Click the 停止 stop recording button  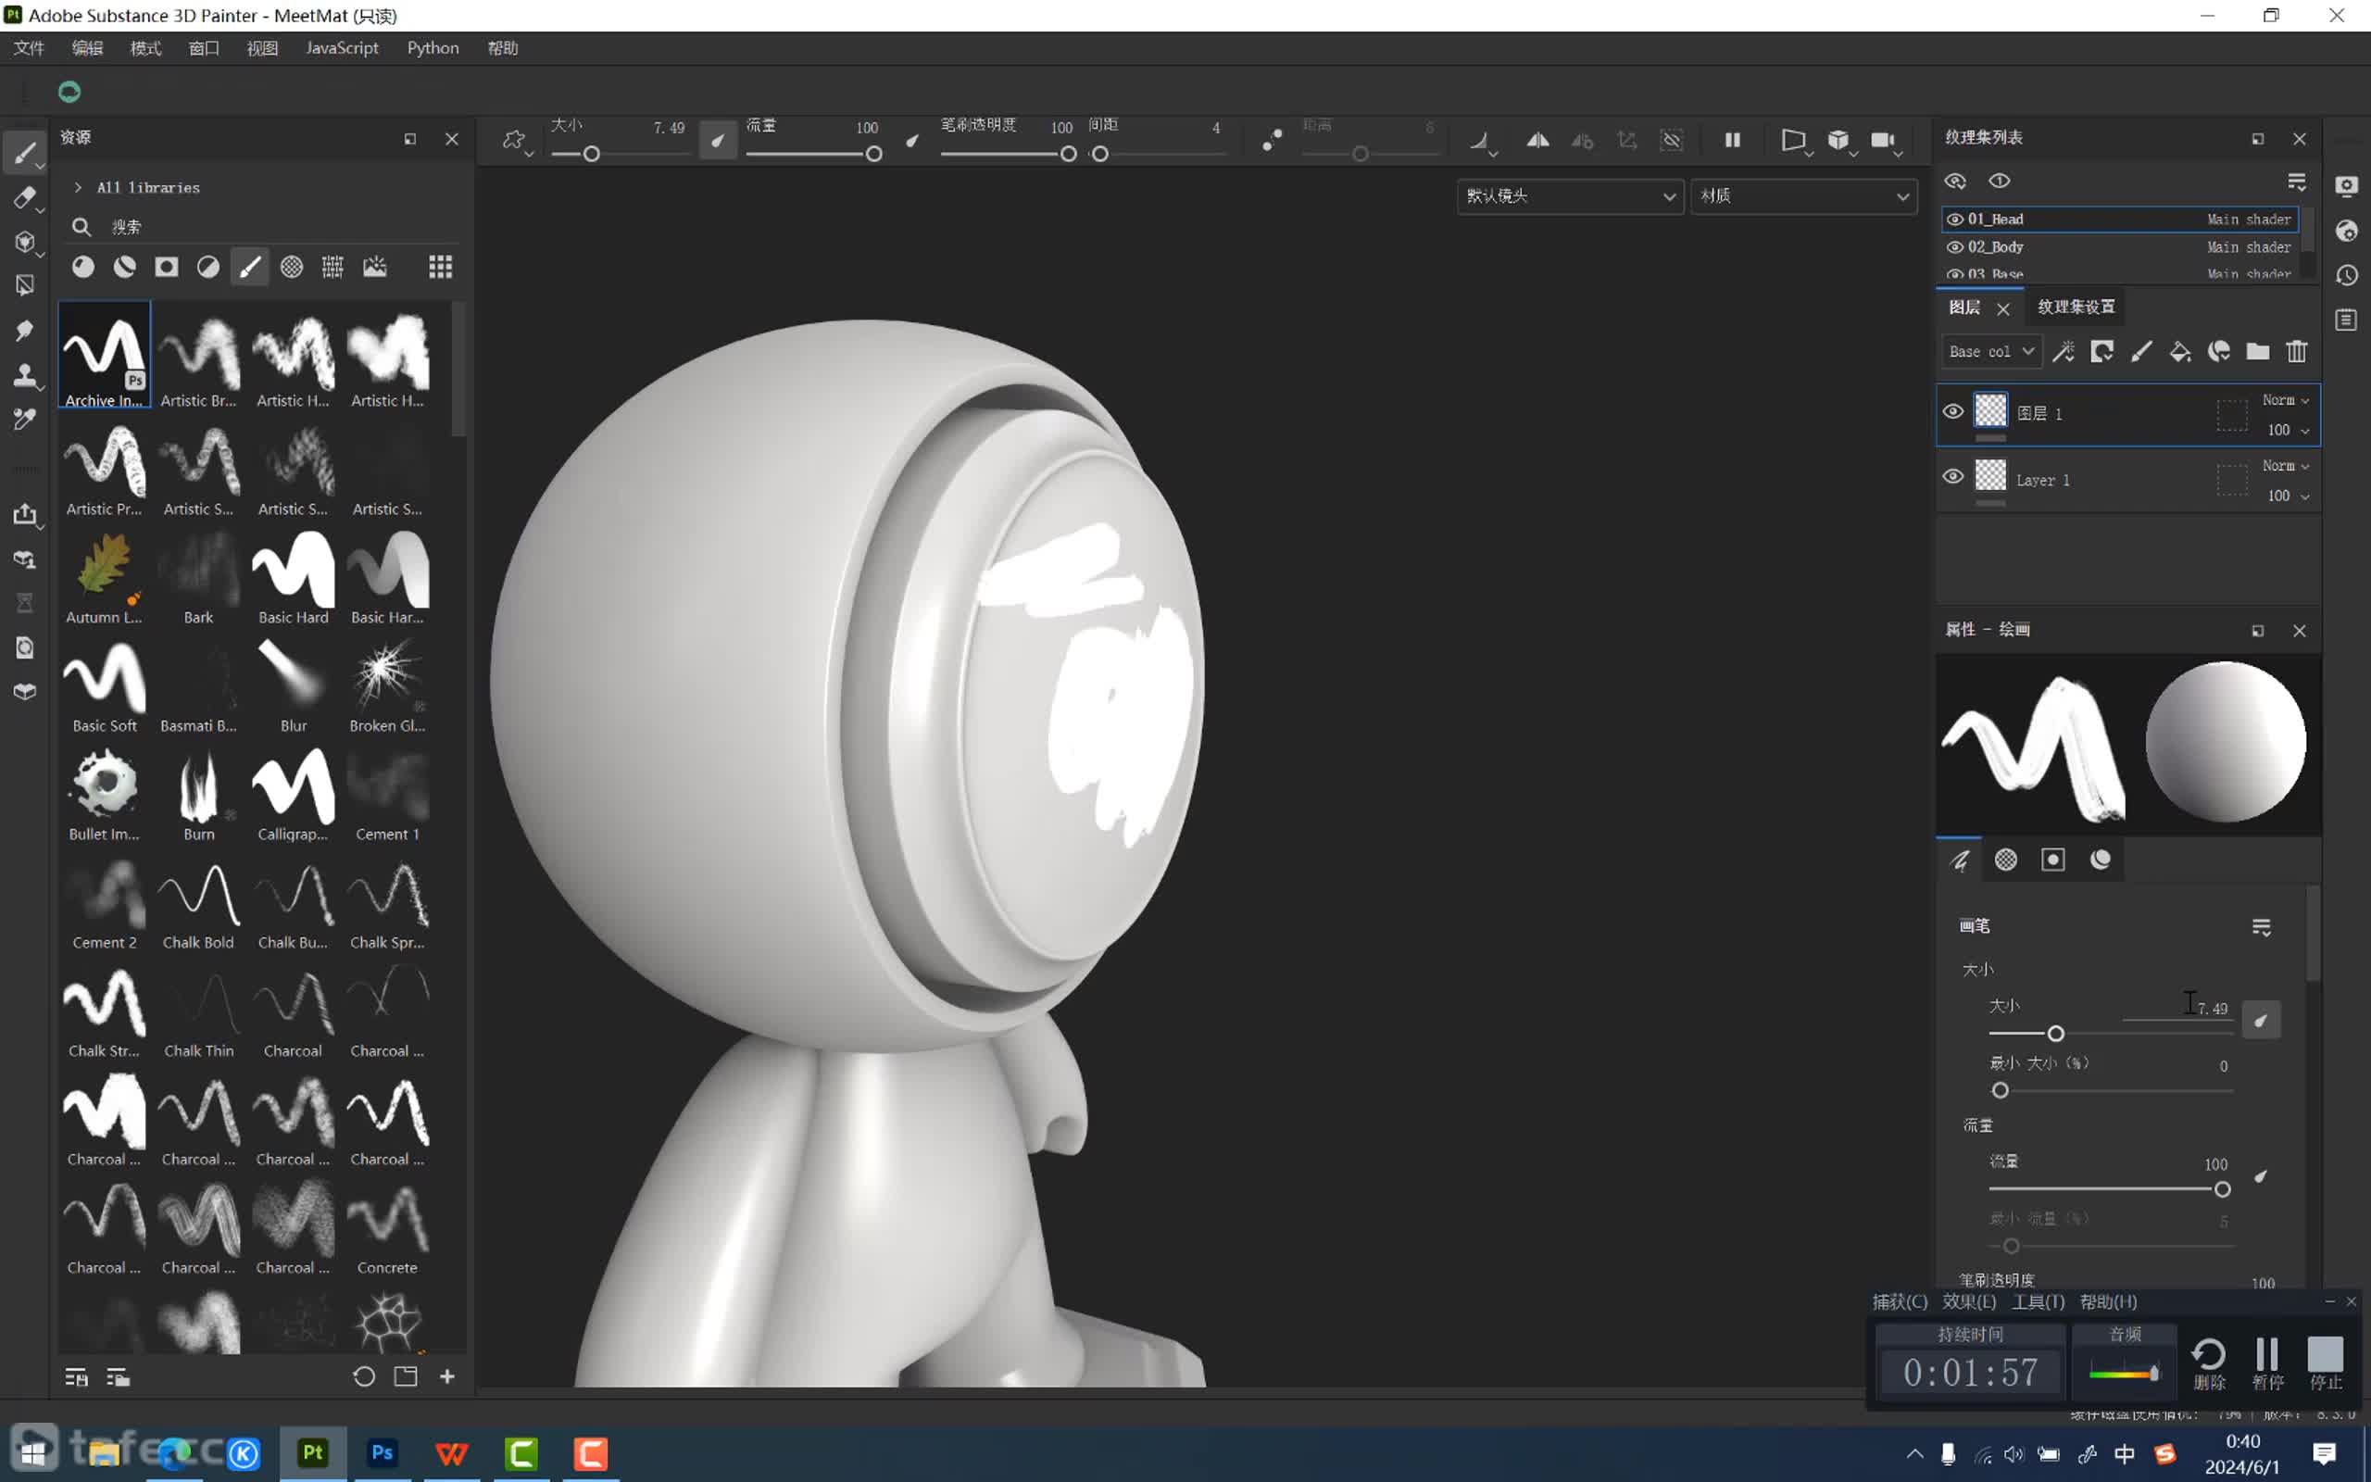pyautogui.click(x=2325, y=1364)
